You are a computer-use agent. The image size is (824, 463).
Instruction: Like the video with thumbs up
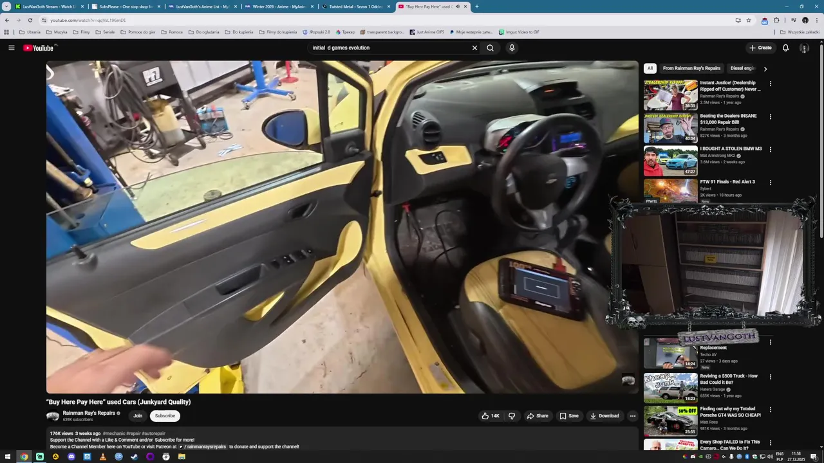[491, 416]
